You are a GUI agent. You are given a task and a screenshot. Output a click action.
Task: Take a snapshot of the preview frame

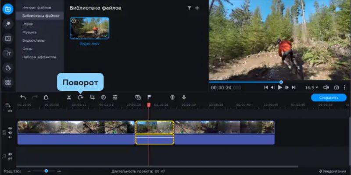[x=337, y=88]
